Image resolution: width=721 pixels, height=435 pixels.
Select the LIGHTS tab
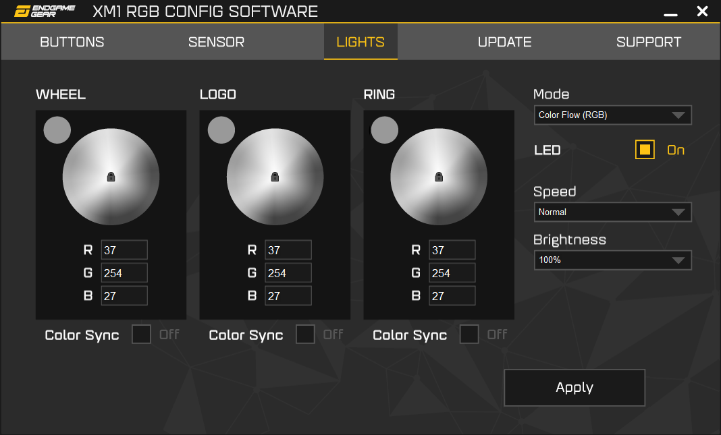360,42
